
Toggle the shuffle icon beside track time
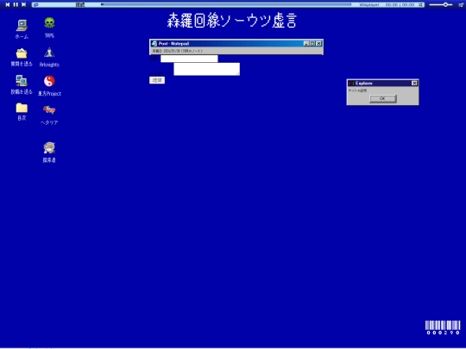click(420, 5)
